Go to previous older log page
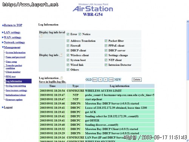Screen dimensions: 189x142 point(100,80)
